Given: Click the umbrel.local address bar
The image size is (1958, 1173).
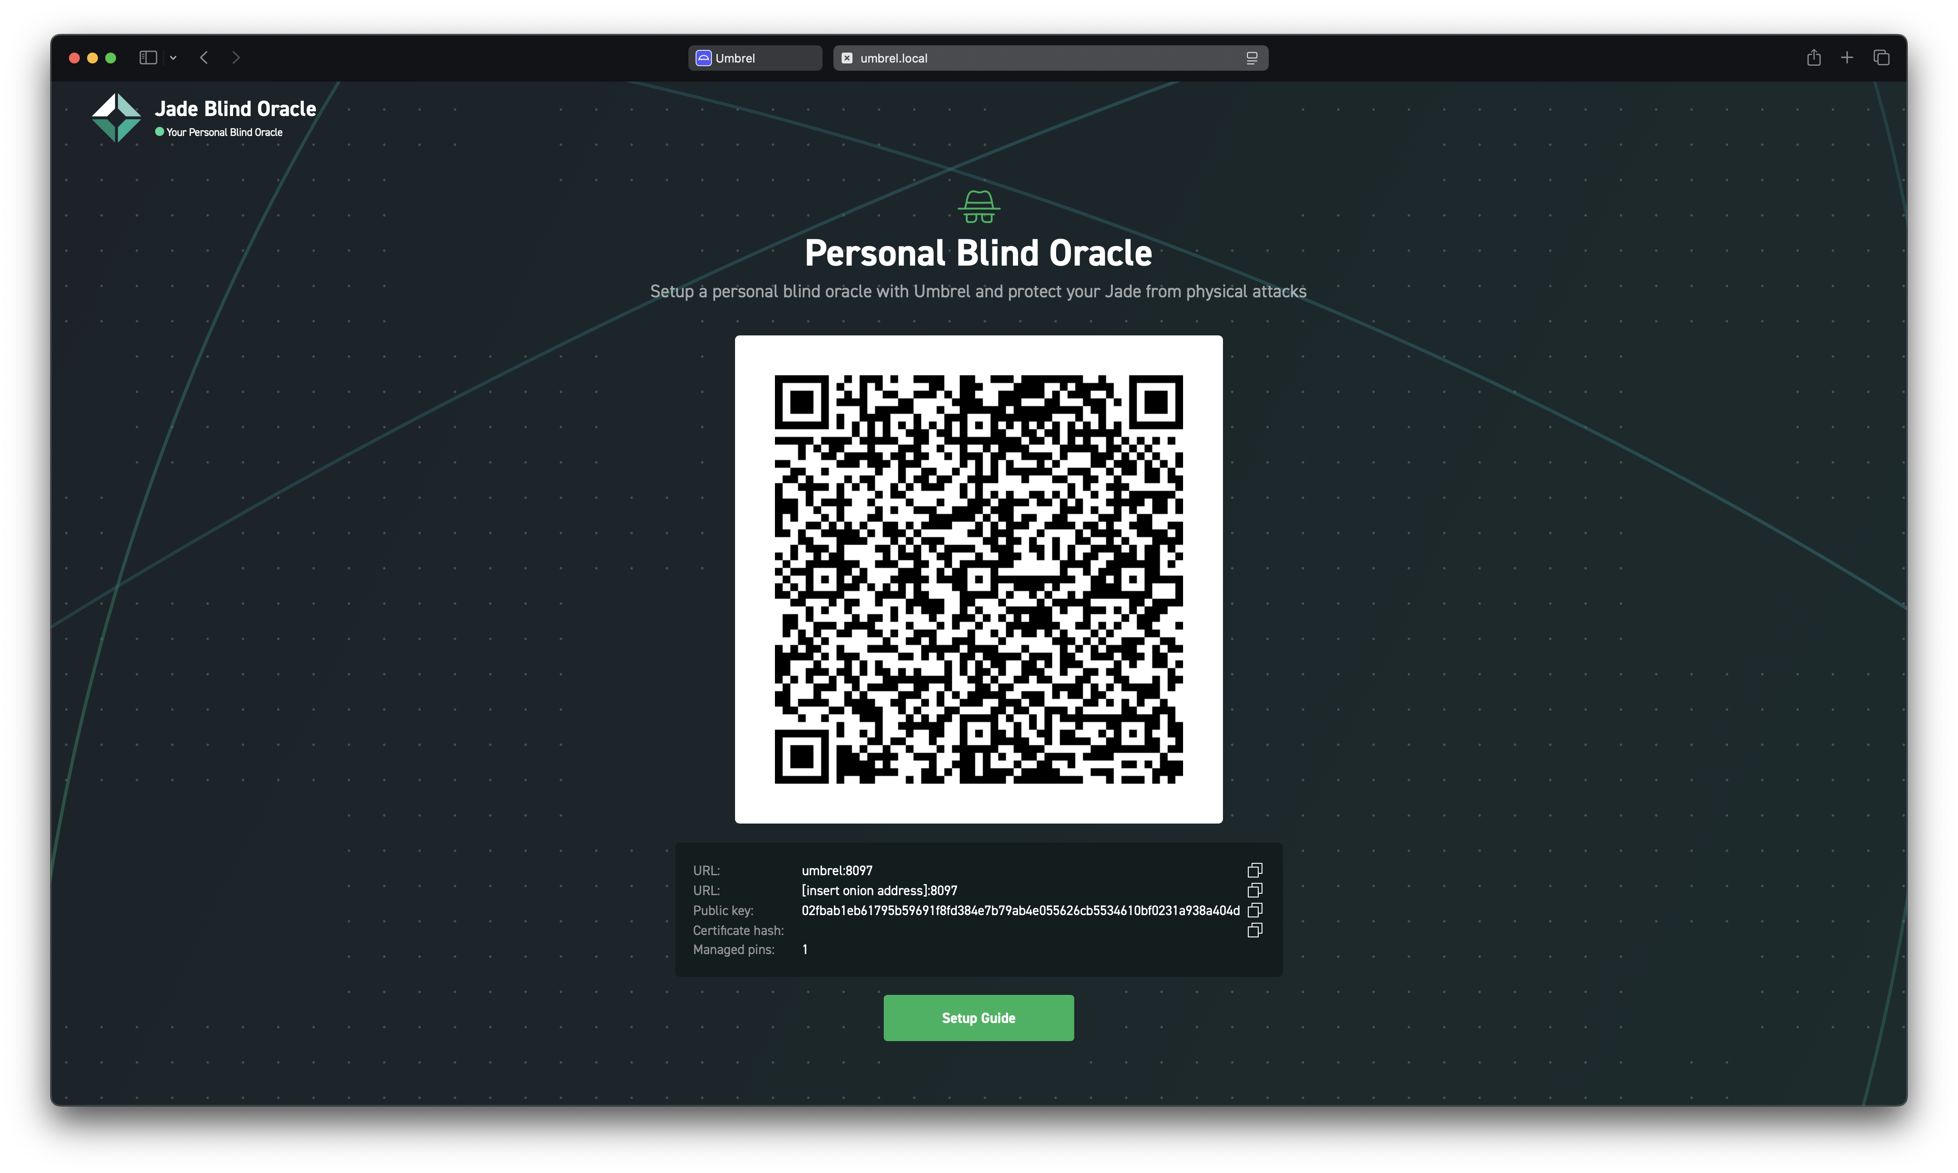Looking at the screenshot, I should point(1050,58).
